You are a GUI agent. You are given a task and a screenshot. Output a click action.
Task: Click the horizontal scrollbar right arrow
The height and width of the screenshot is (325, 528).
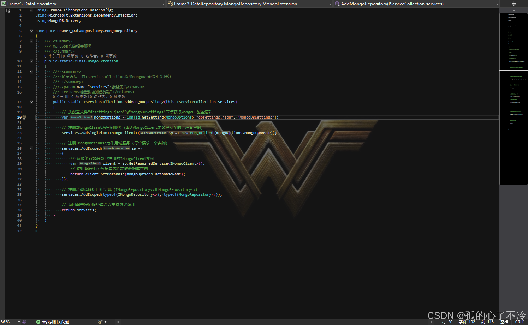click(431, 322)
